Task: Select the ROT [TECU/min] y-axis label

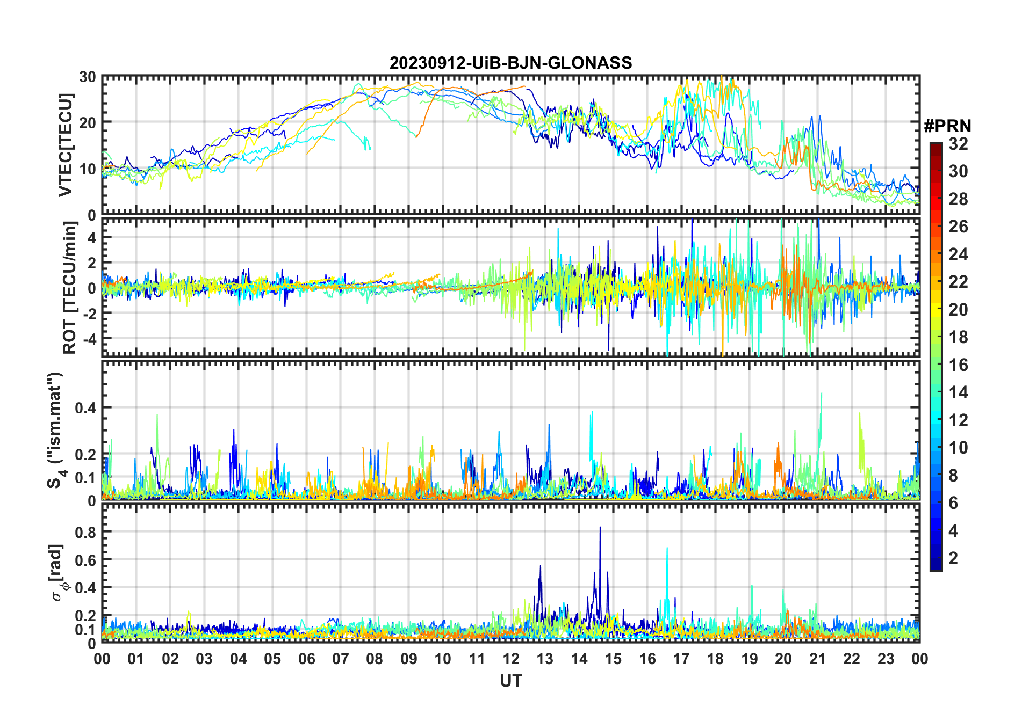Action: 69,287
